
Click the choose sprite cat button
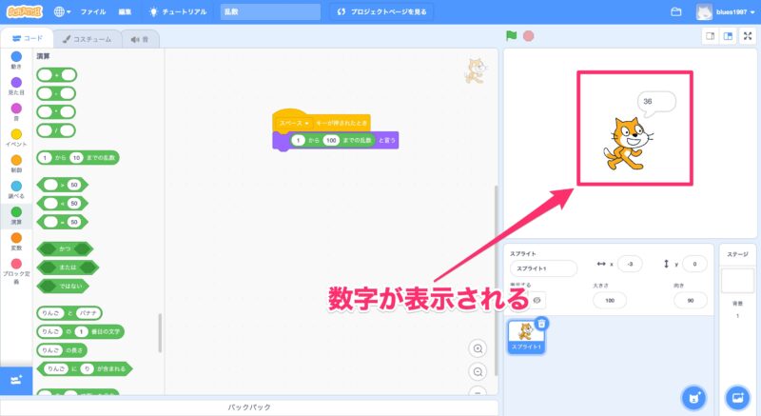(x=695, y=396)
